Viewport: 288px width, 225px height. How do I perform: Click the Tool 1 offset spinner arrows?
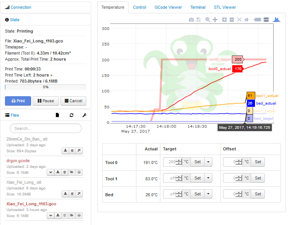pyautogui.click(x=239, y=178)
